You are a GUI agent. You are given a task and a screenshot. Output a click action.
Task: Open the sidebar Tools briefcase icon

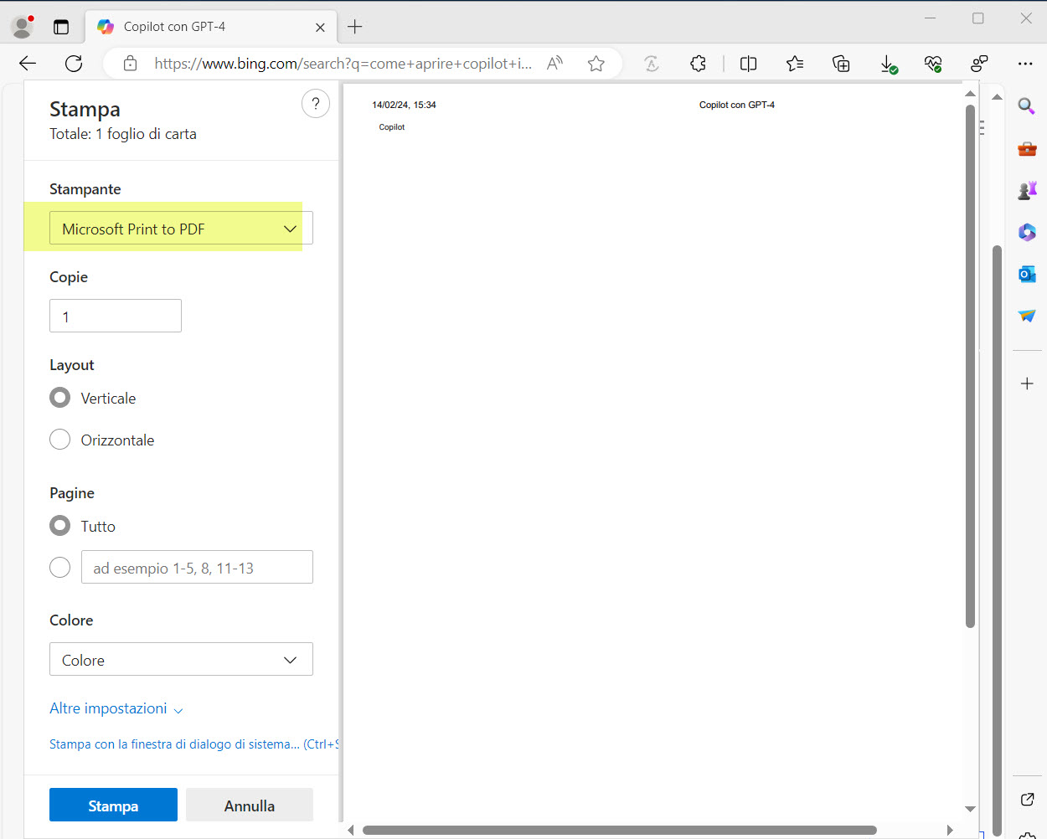[1027, 149]
